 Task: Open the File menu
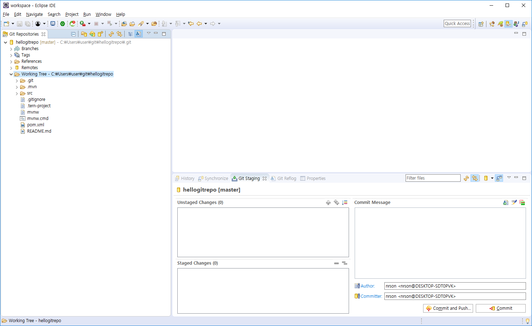pos(6,14)
